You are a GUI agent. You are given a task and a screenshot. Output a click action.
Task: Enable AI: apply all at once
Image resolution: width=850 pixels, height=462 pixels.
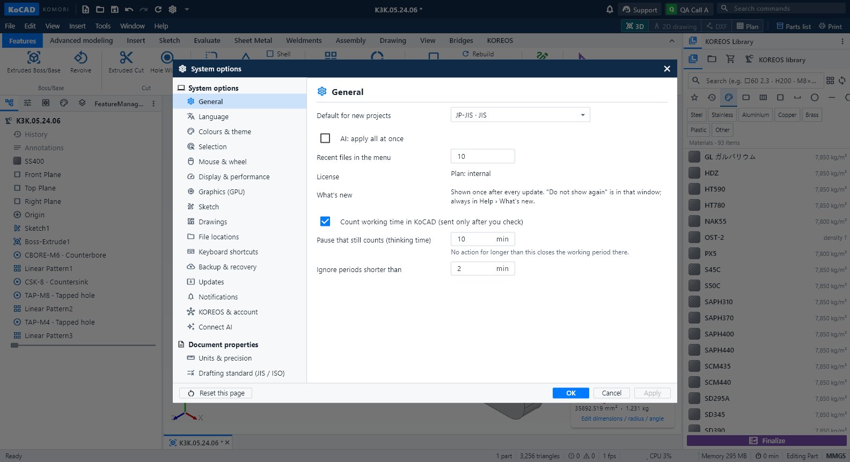(325, 138)
